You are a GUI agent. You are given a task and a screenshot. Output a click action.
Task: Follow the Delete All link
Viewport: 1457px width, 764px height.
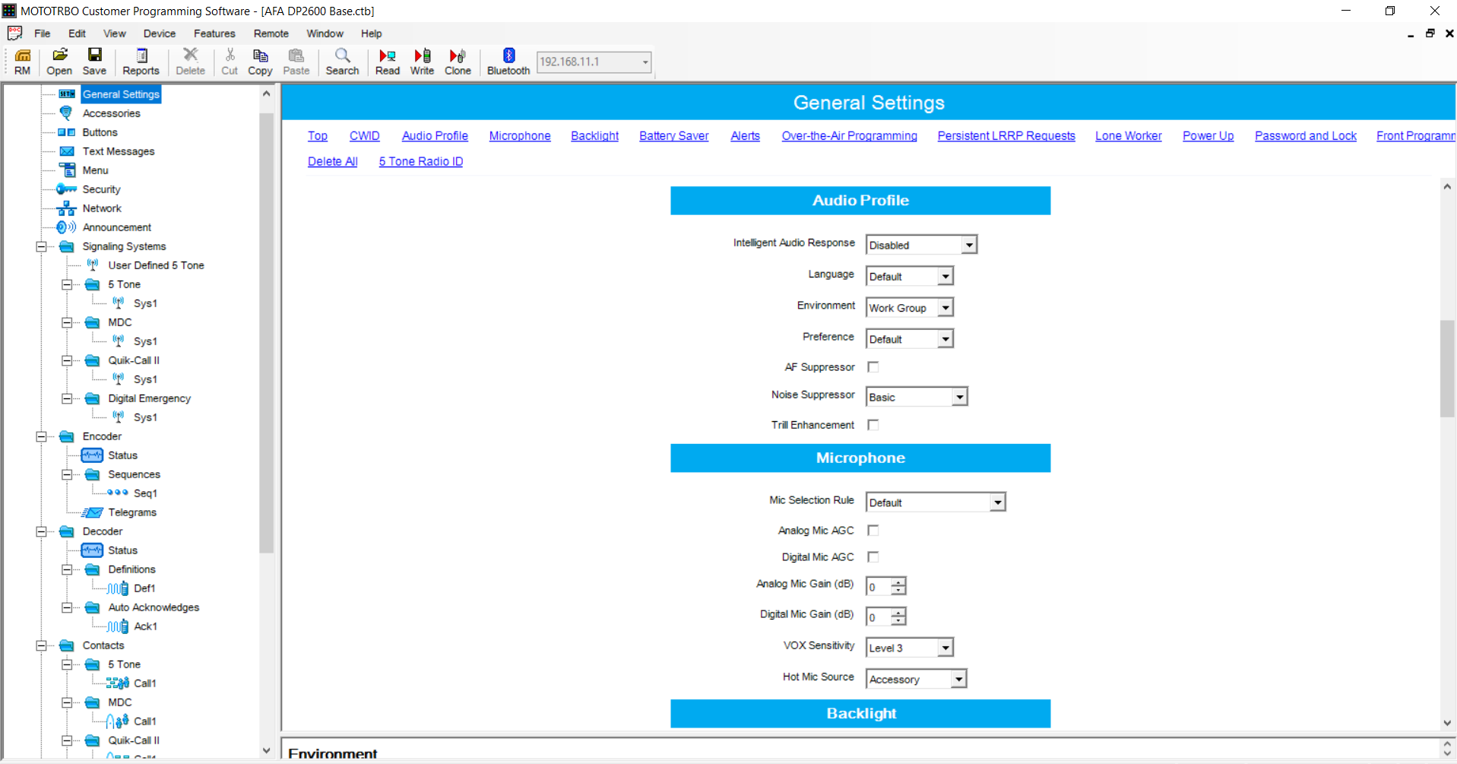[x=333, y=162]
